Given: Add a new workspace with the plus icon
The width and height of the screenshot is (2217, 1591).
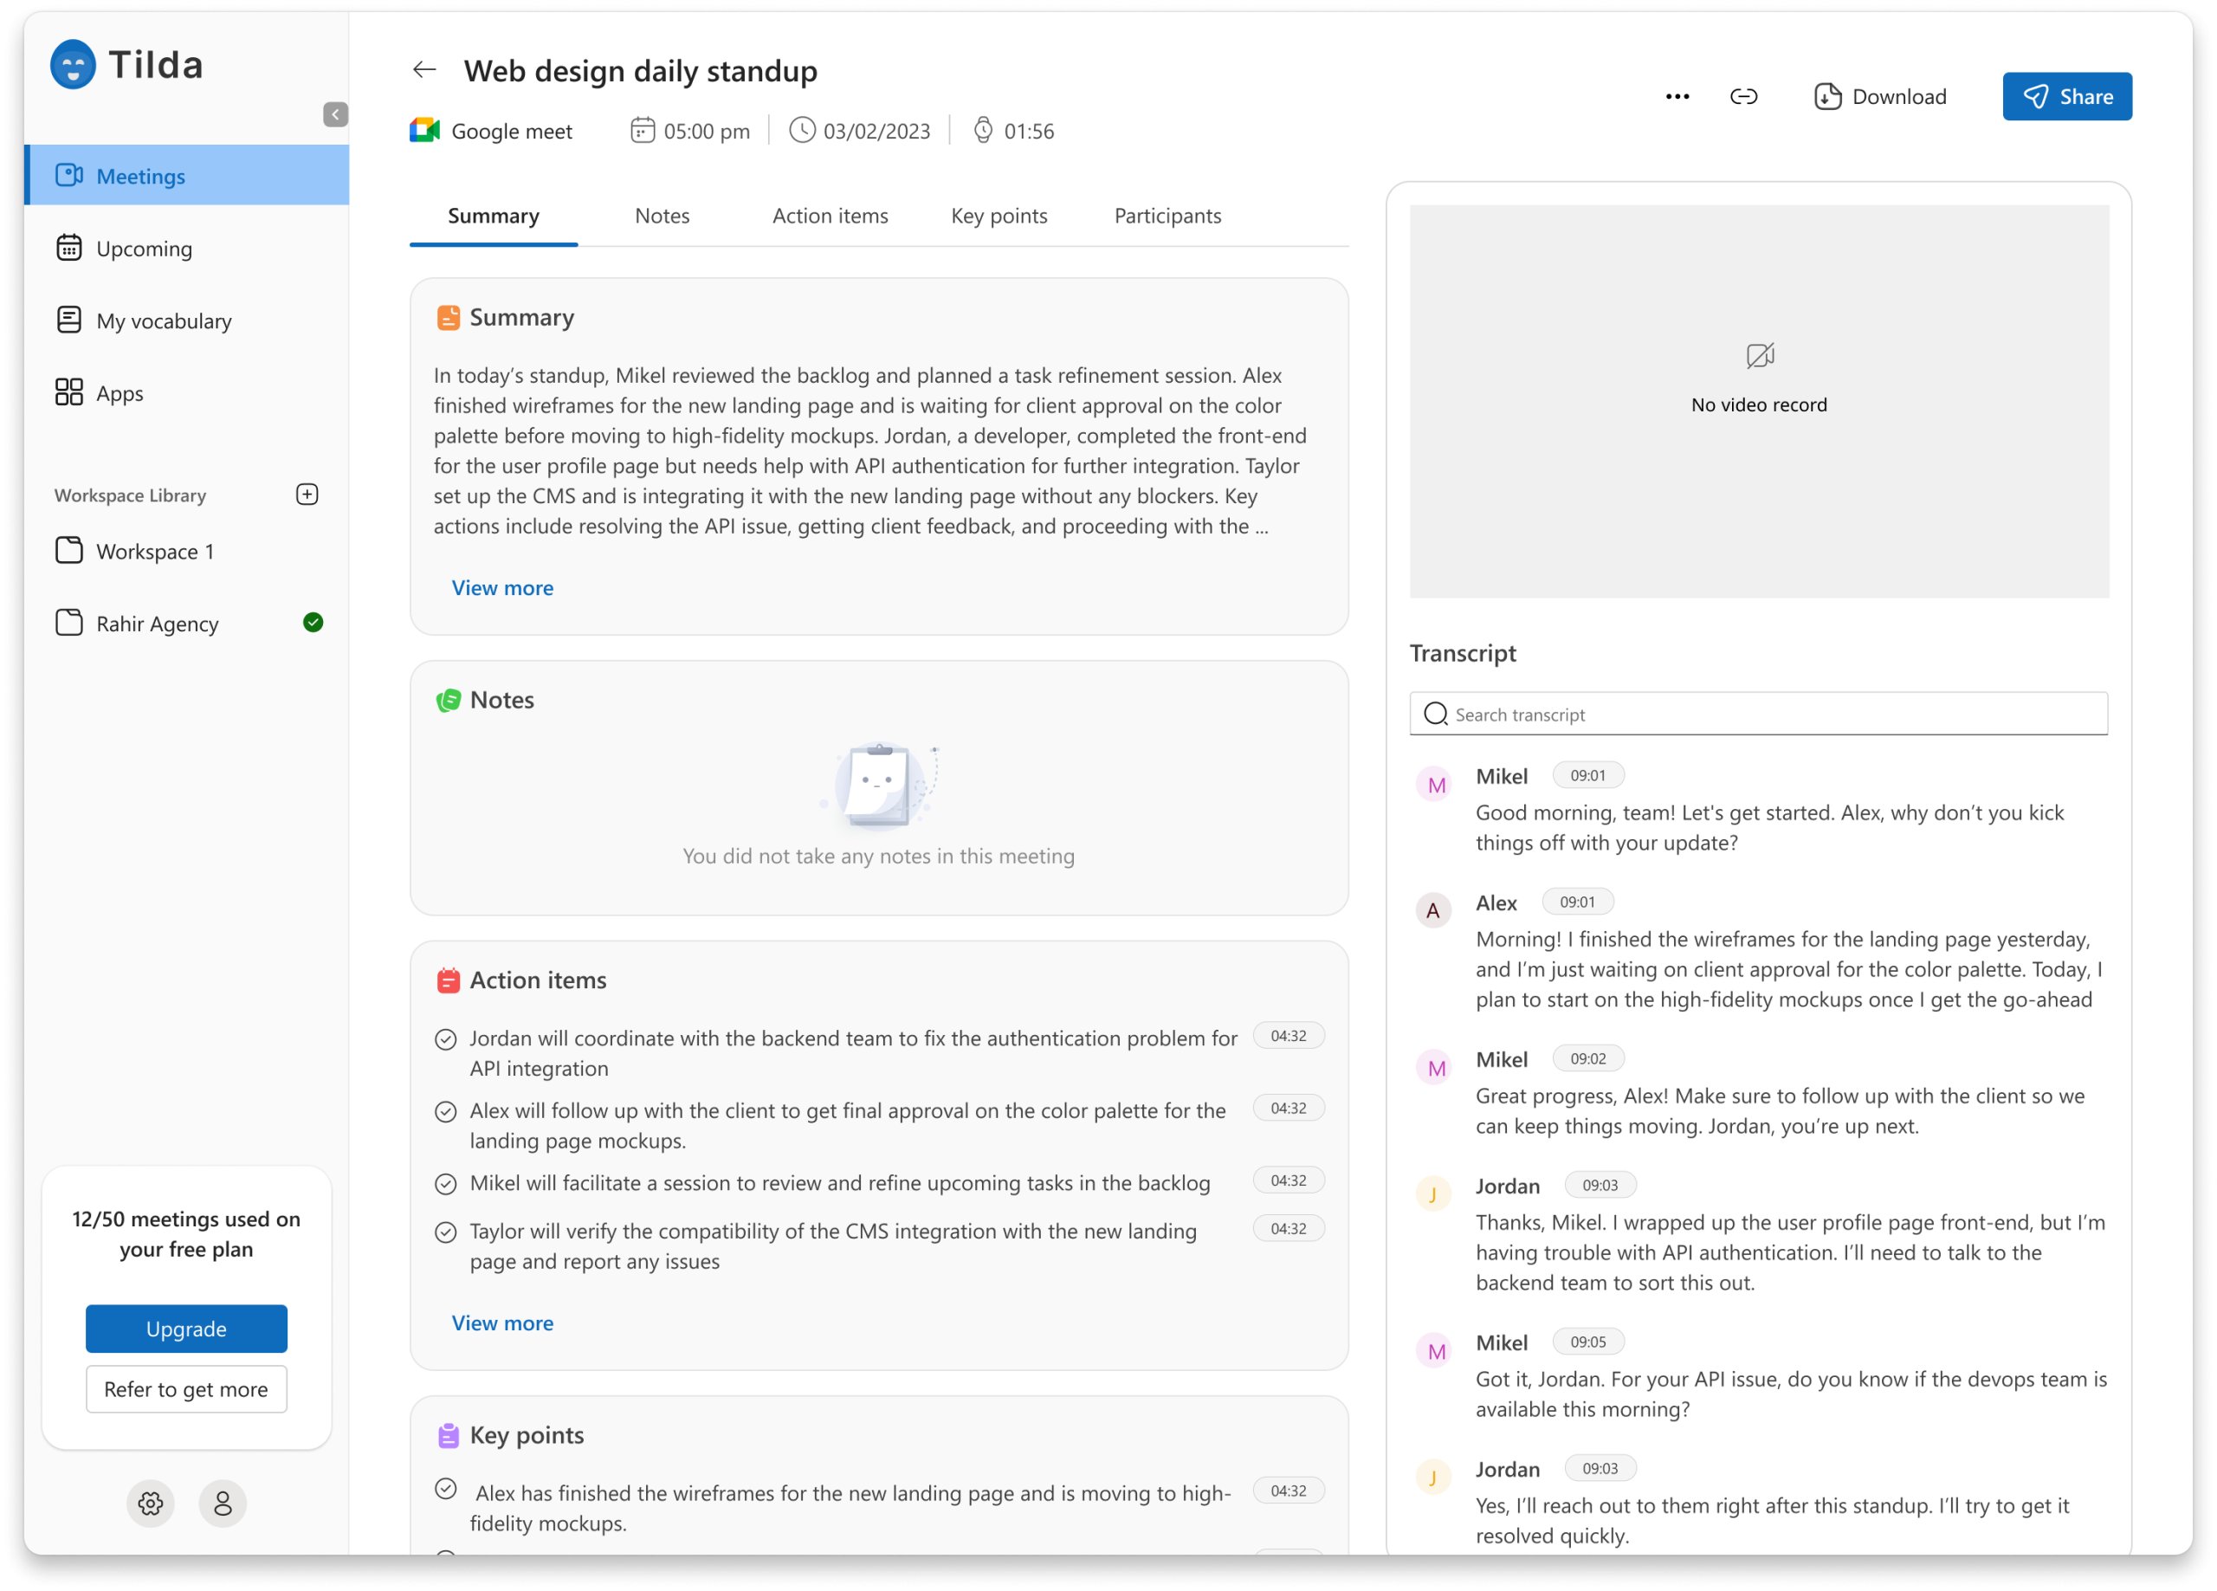Looking at the screenshot, I should [307, 495].
